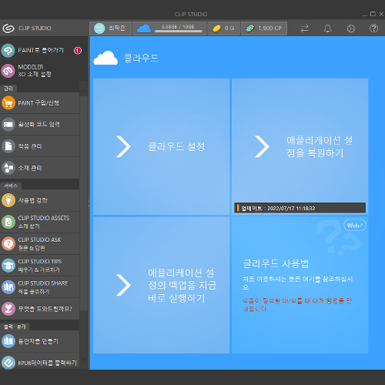
Task: Open 소재 관리 materials management
Action: [40, 168]
